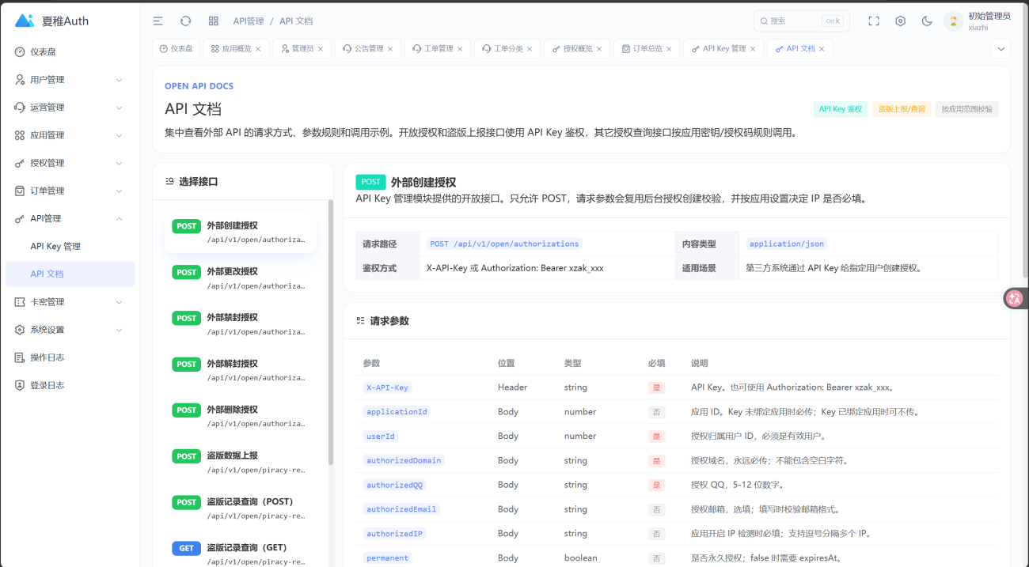Select the 盗版数据上报 interface
The image size is (1029, 567).
[x=241, y=462]
